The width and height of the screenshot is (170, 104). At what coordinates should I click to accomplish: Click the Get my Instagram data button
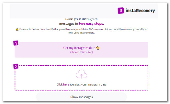(x=81, y=50)
